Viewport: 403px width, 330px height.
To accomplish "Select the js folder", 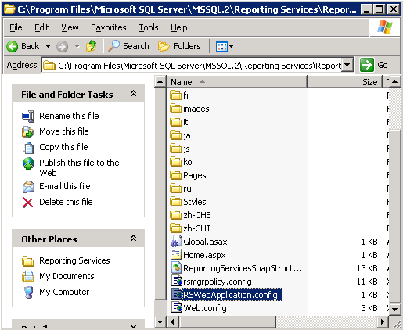I will [x=180, y=149].
